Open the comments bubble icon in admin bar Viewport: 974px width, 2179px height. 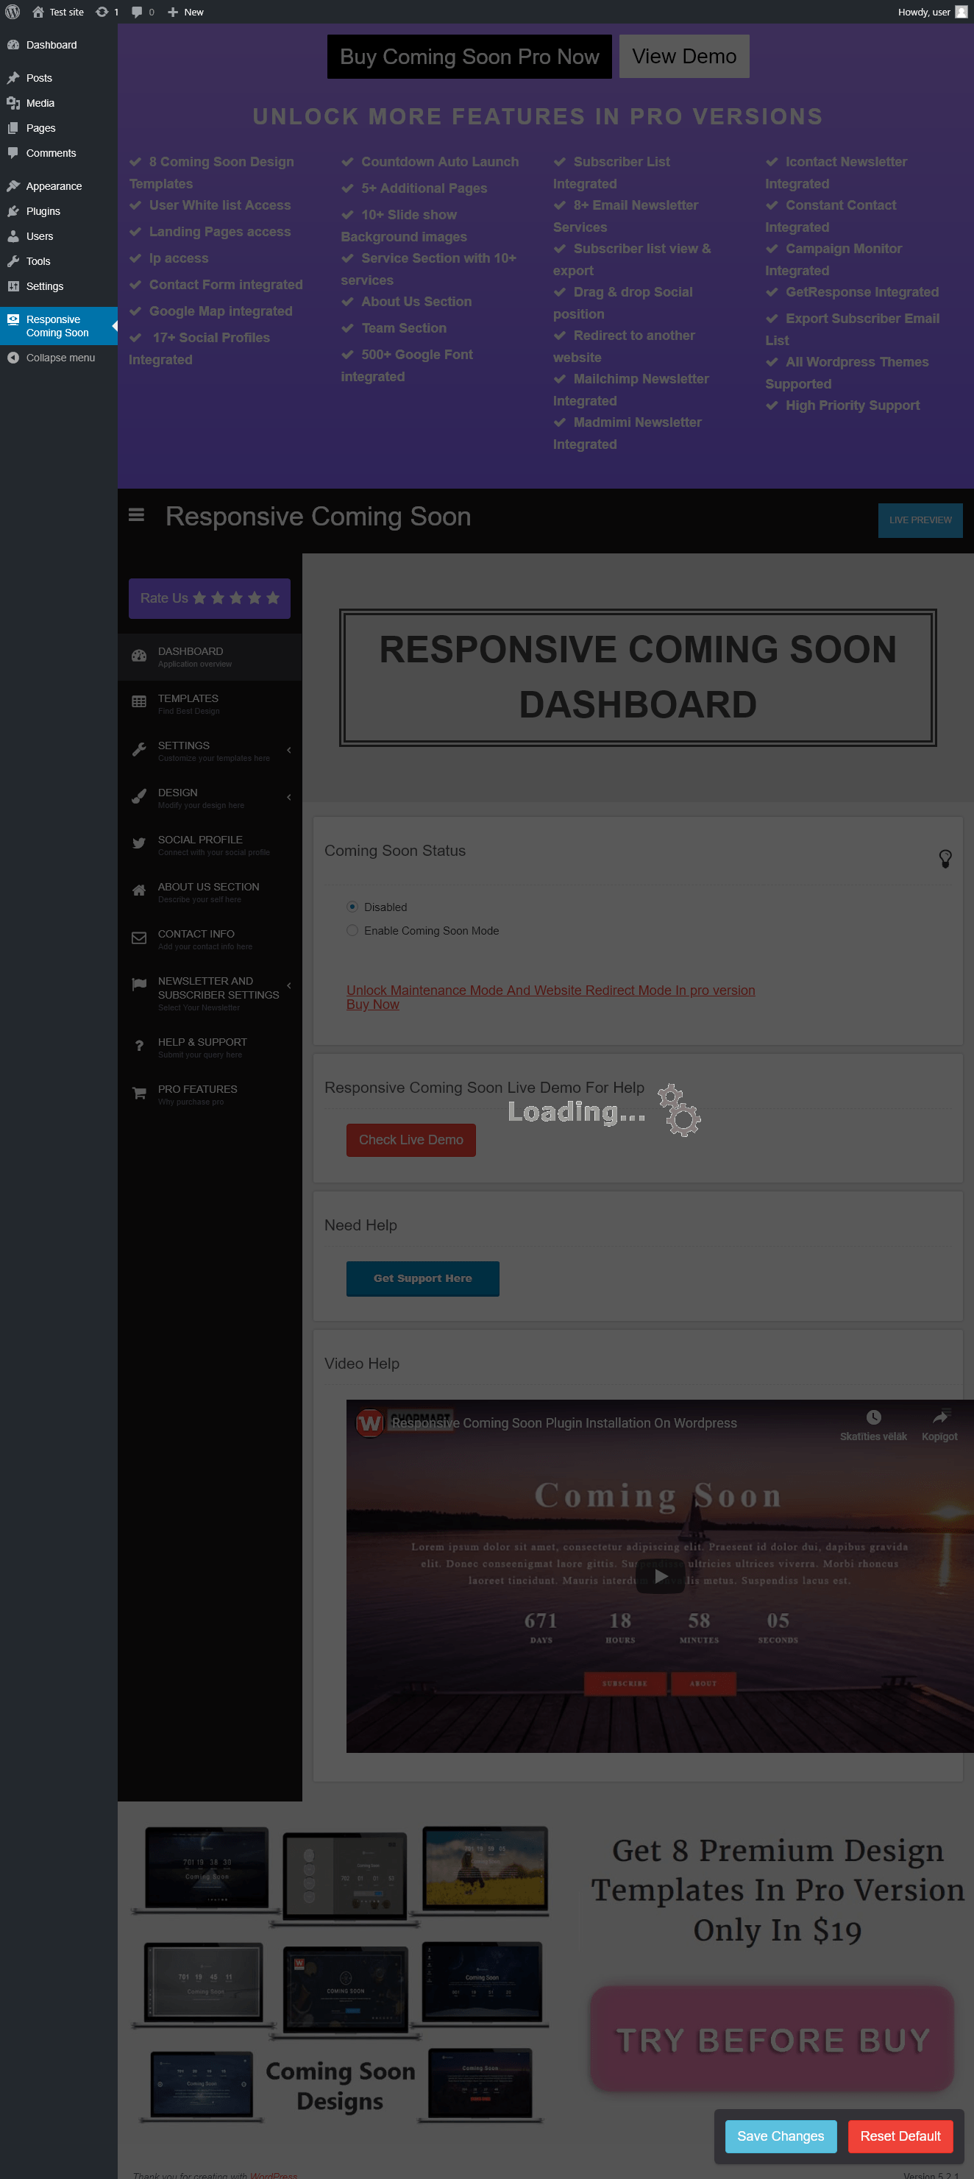coord(137,12)
